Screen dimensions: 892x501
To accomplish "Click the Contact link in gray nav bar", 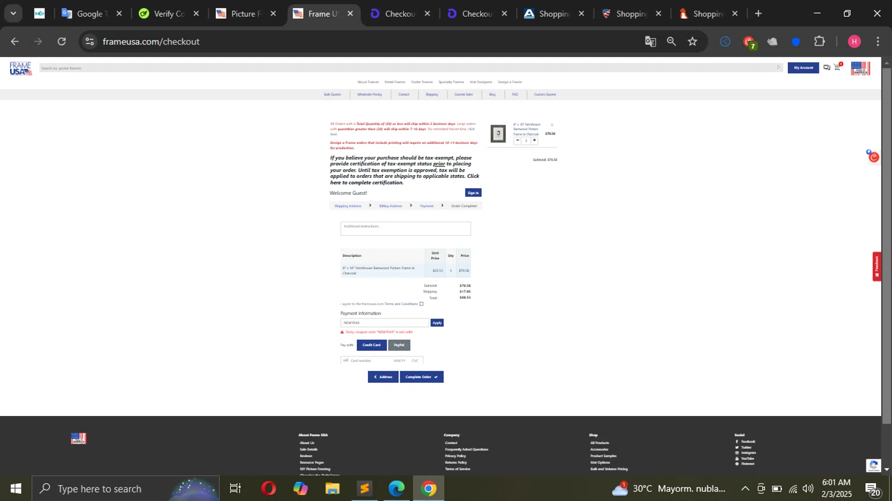I will click(404, 94).
